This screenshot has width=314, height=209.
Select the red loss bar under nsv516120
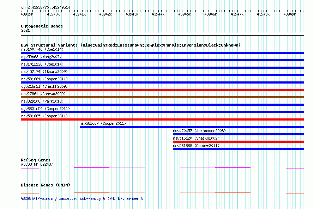pos(238,142)
